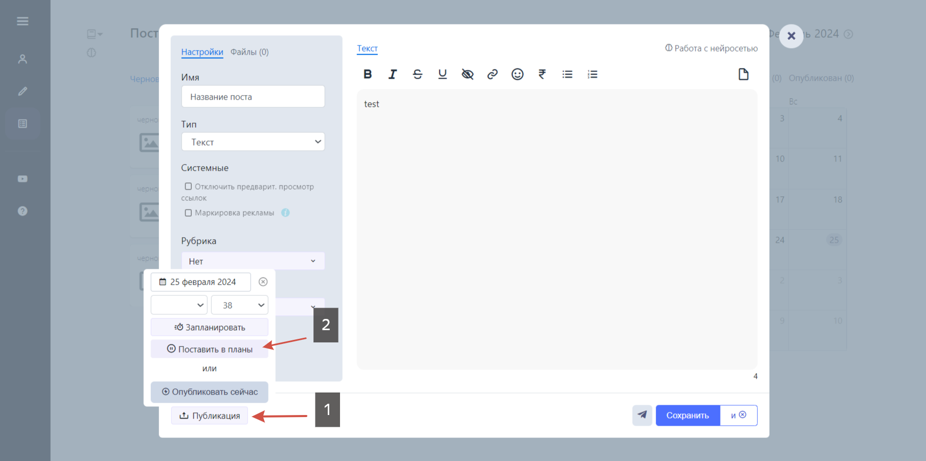Open the Тип dropdown showing Текст

point(253,142)
